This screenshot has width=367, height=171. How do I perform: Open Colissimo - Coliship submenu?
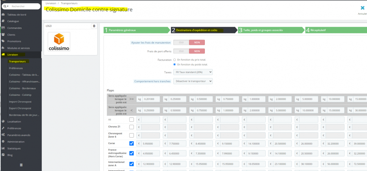(20, 95)
